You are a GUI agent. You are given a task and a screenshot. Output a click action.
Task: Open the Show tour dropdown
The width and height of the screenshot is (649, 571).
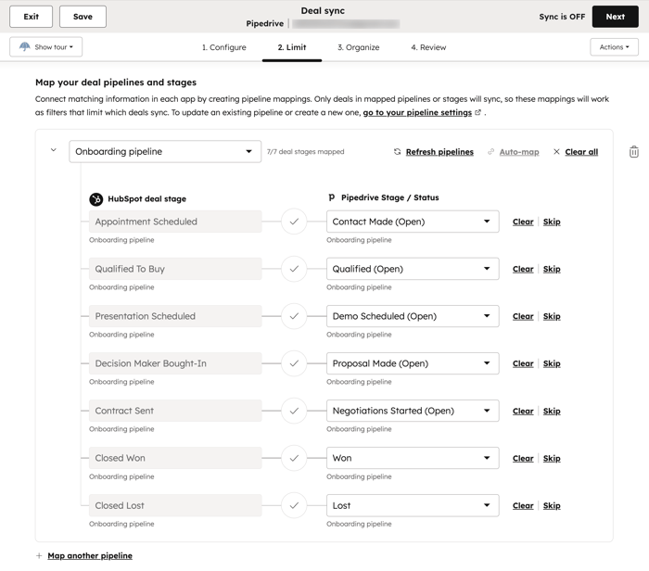coord(46,46)
